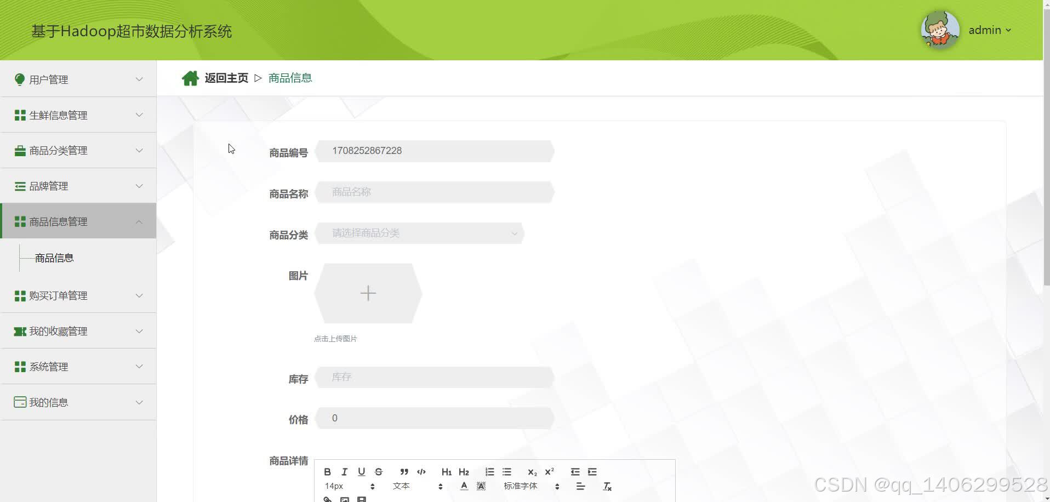
Task: Open the 请选择商品分类 dropdown
Action: click(x=420, y=233)
